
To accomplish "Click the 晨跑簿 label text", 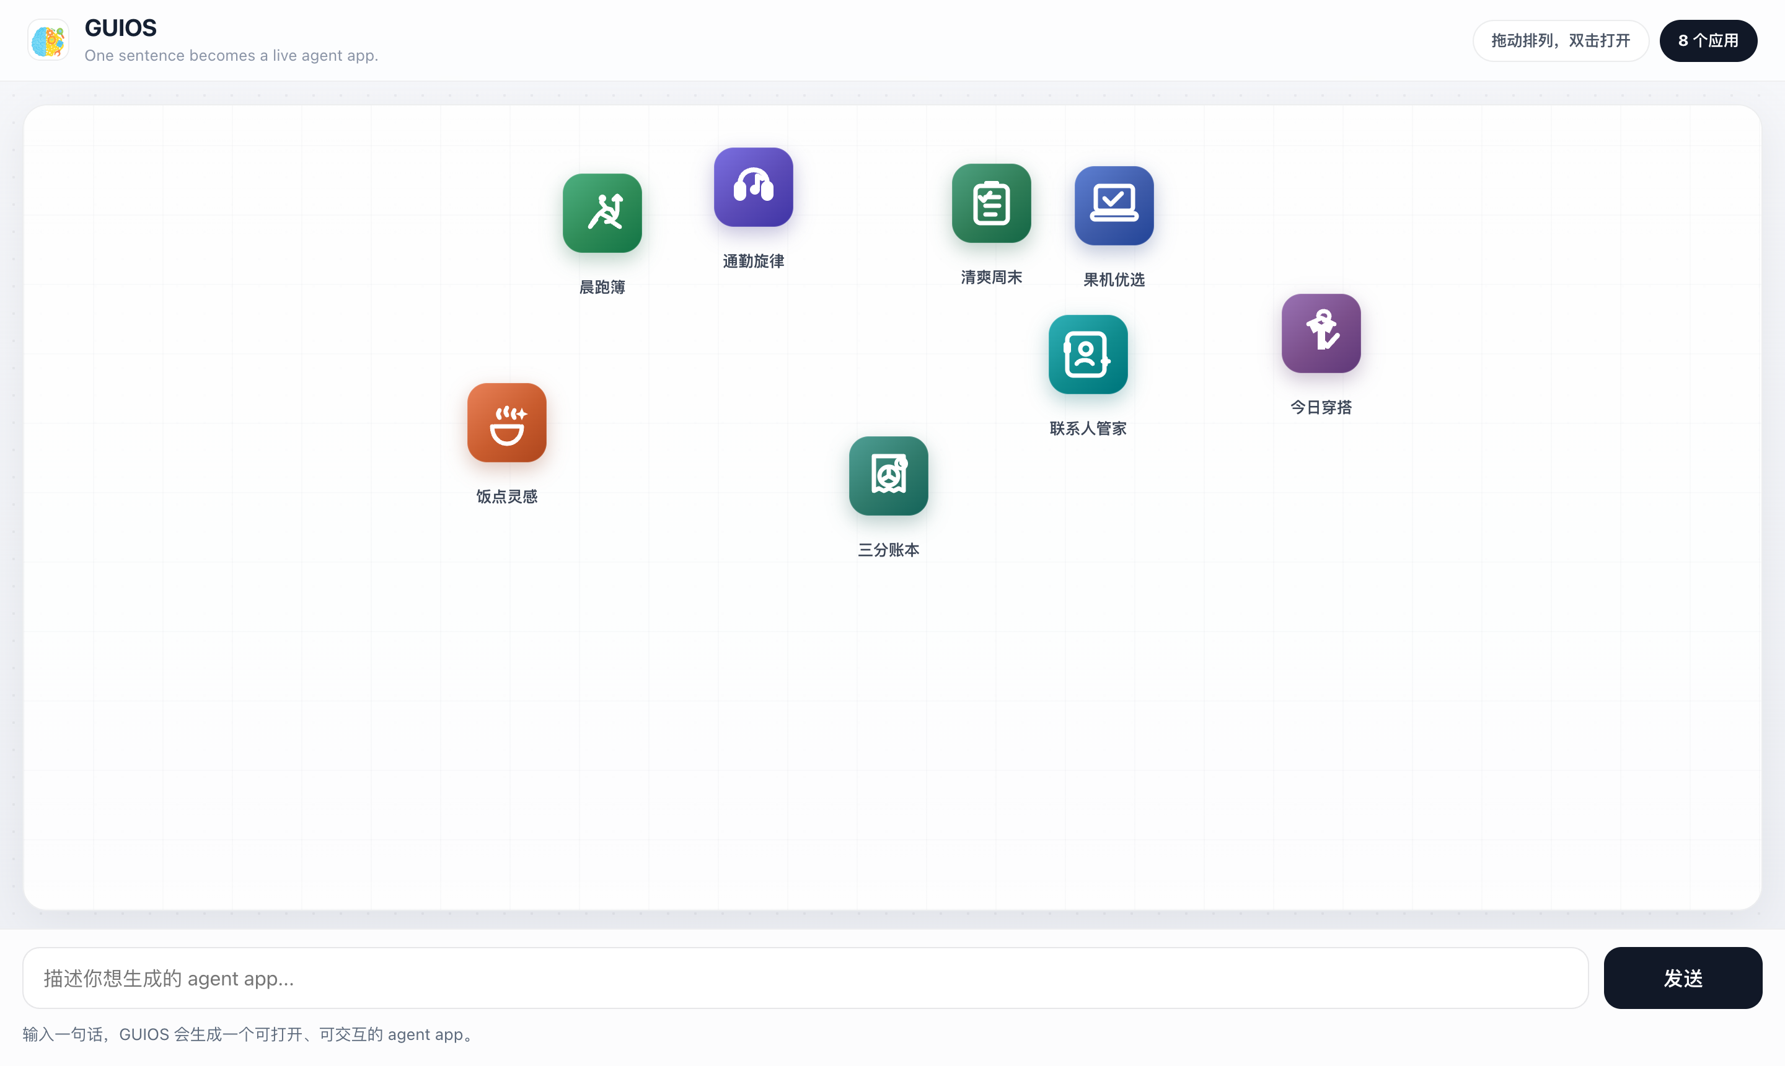I will pyautogui.click(x=602, y=288).
